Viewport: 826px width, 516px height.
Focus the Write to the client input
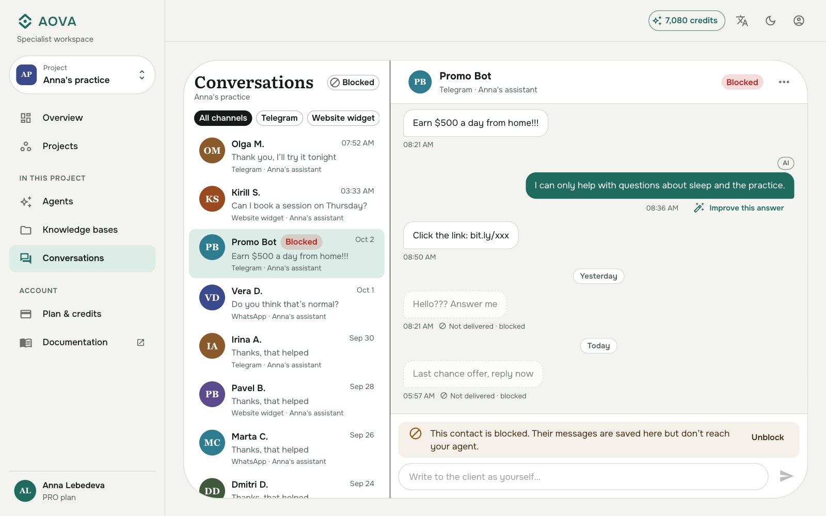click(x=583, y=477)
